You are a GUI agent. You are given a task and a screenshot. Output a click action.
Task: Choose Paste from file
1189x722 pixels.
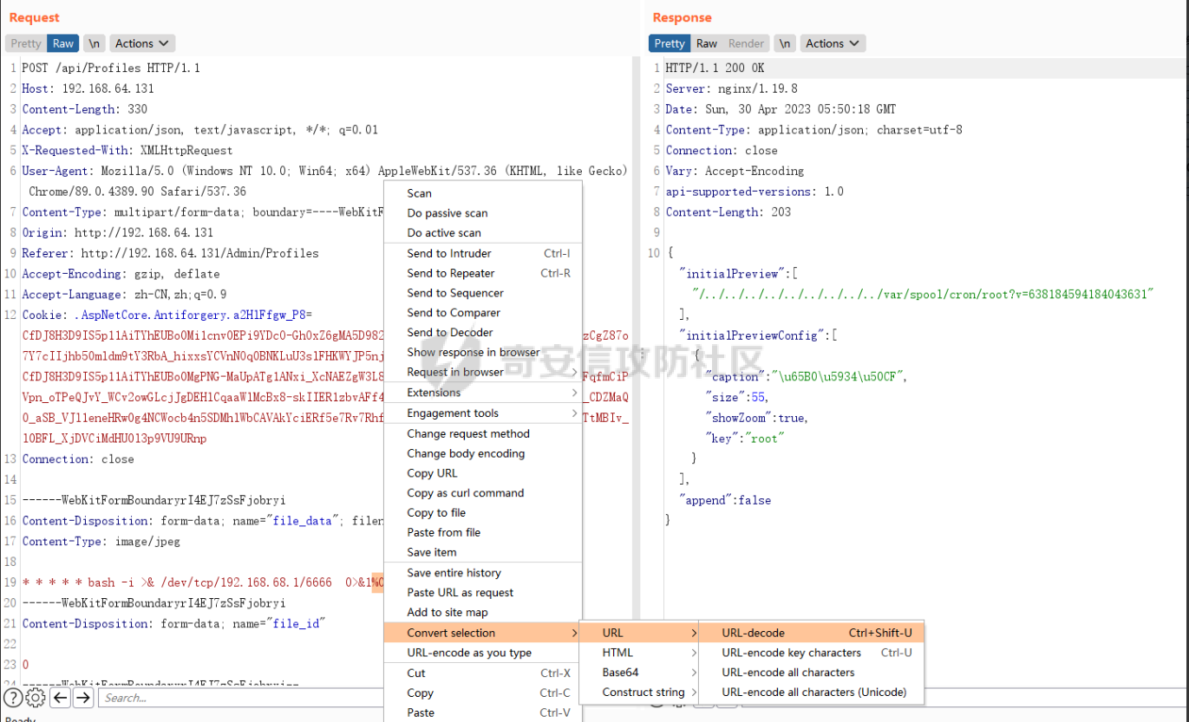click(483, 533)
